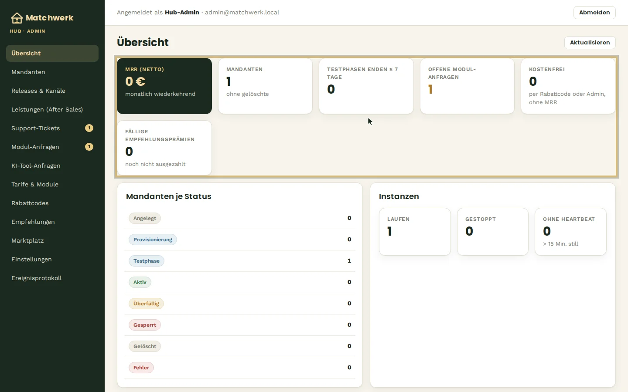
Task: Click the Testphase row count value 1
Action: coord(349,261)
